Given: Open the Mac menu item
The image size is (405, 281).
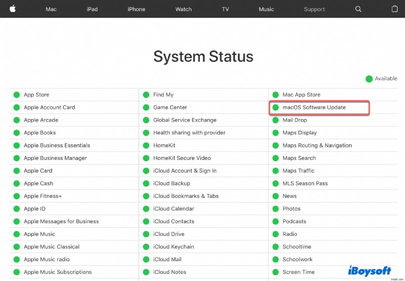Looking at the screenshot, I should 51,9.
